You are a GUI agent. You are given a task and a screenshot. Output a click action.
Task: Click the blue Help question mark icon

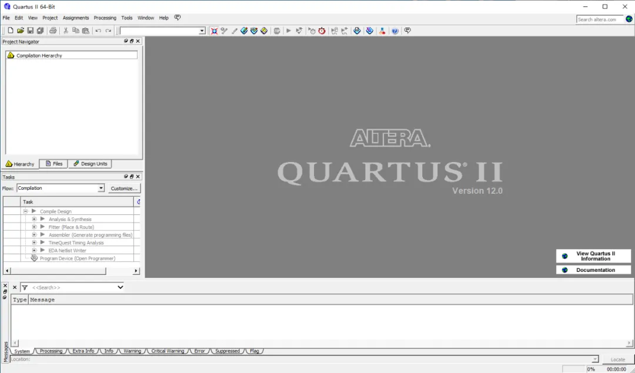(395, 31)
